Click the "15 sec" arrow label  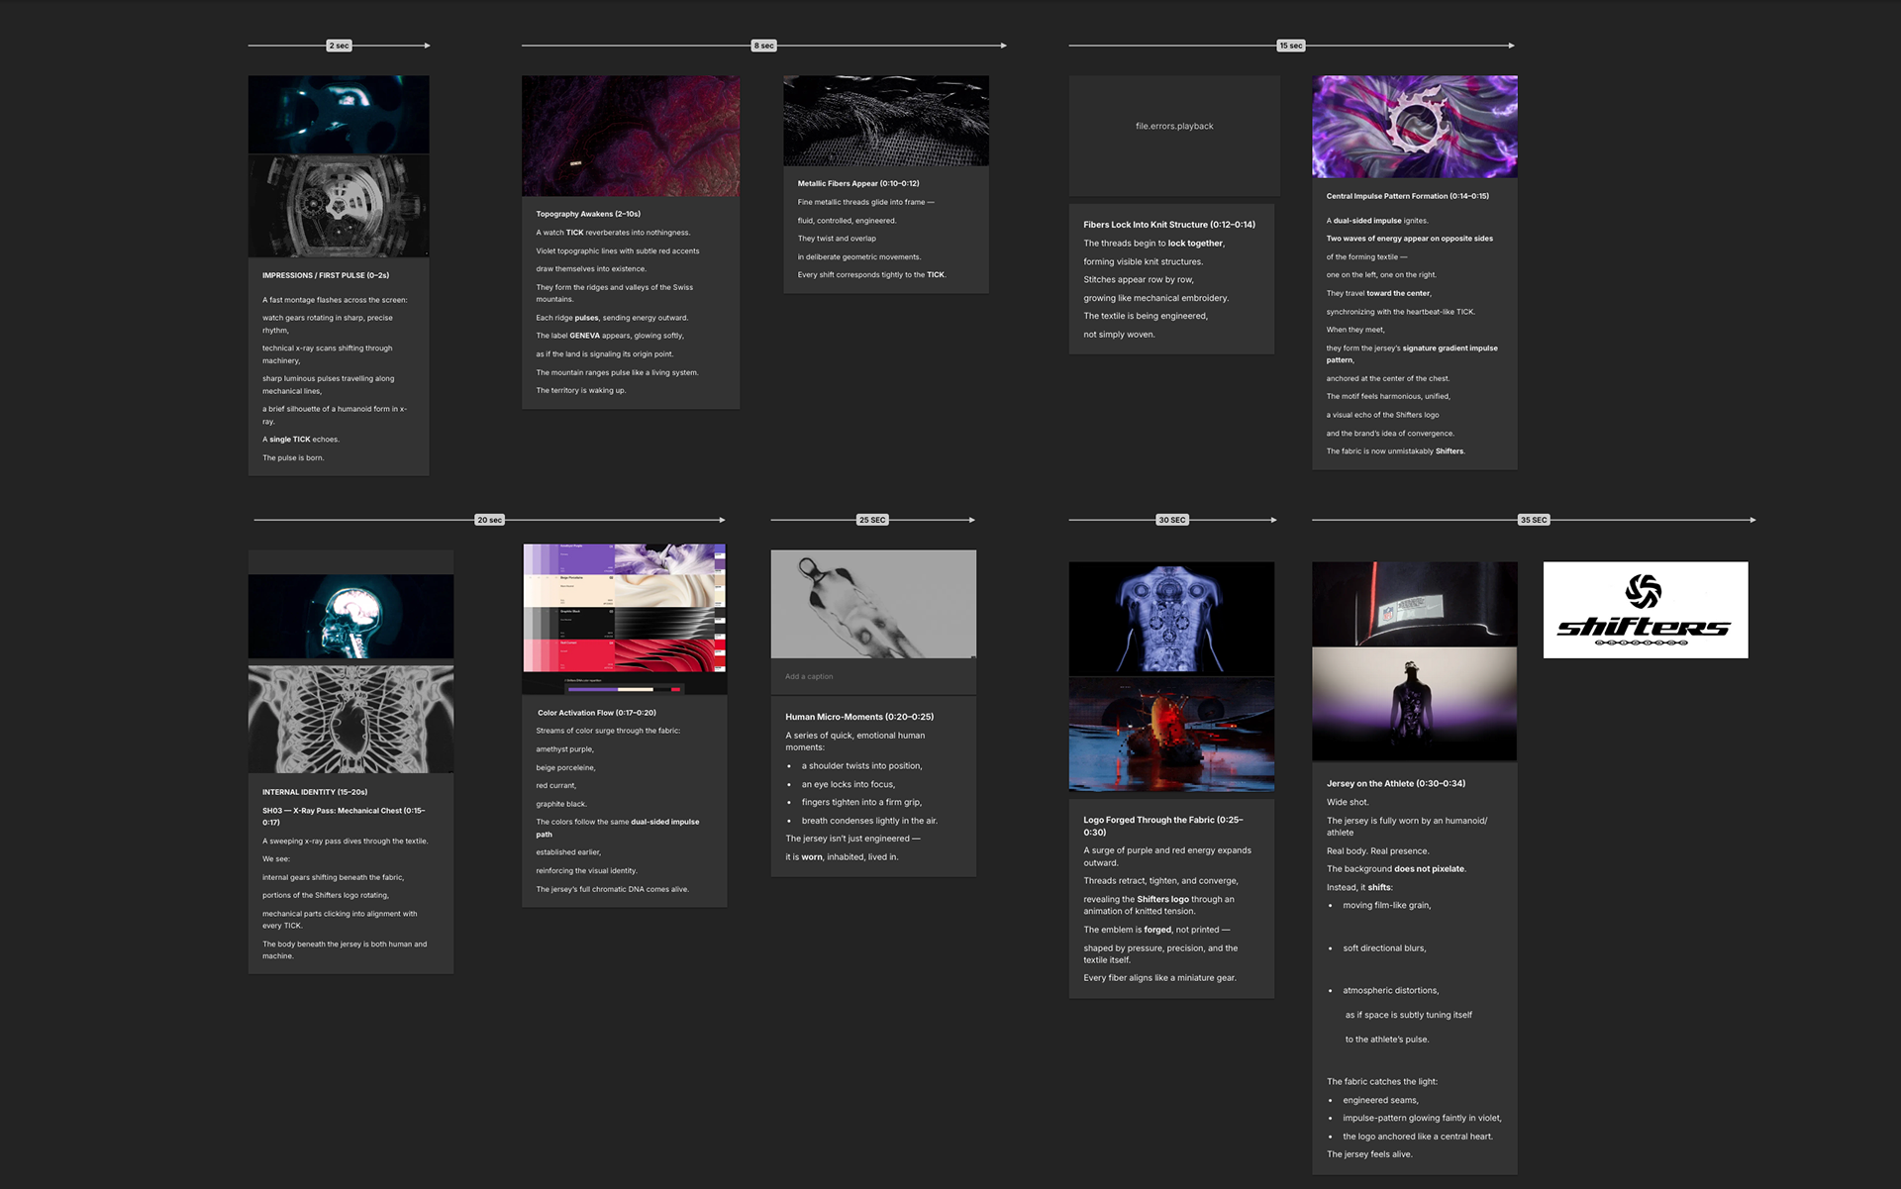(1290, 46)
